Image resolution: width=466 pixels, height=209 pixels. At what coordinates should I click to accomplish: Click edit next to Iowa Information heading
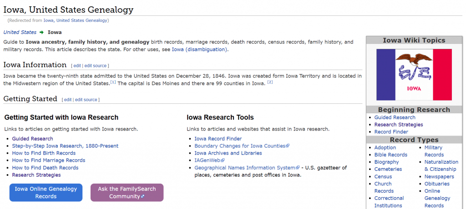tap(77, 66)
